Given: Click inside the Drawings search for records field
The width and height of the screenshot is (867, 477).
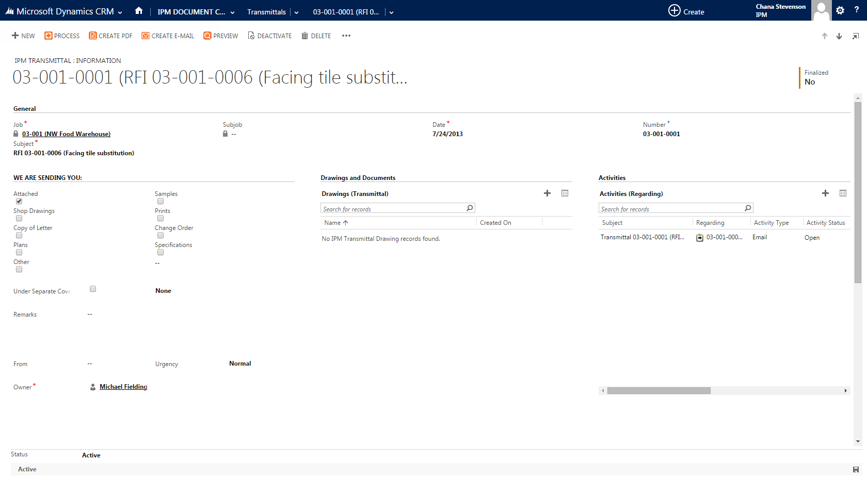Looking at the screenshot, I should [392, 208].
